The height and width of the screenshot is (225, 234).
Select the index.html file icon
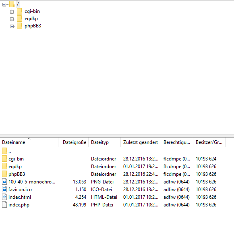(4, 197)
